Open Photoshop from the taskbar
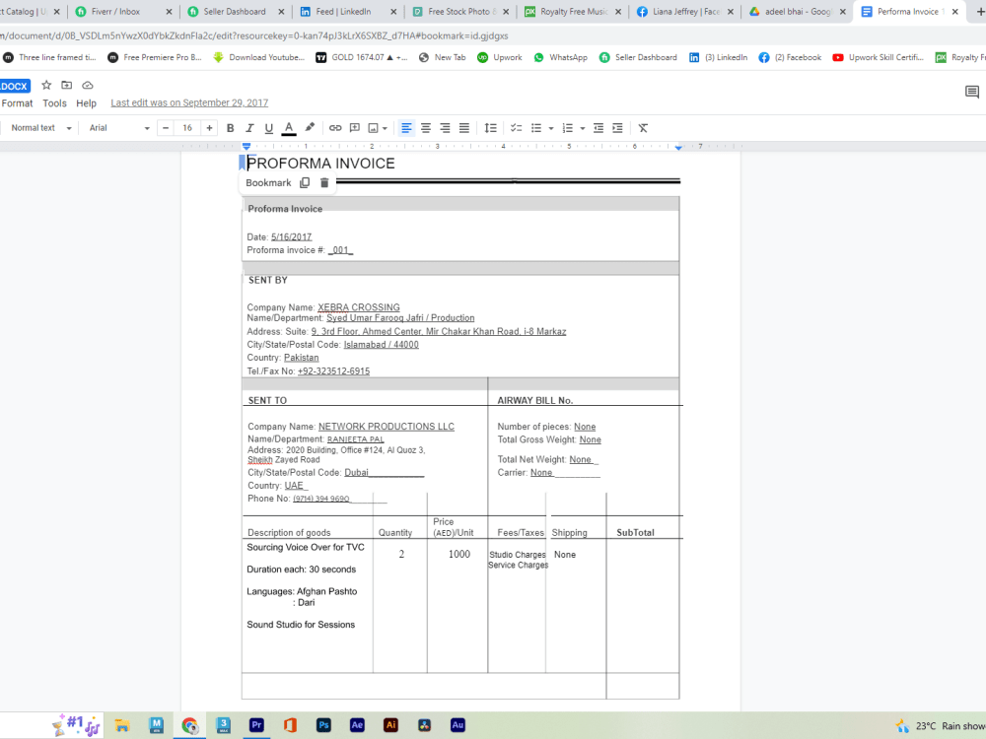986x739 pixels. coord(323,725)
